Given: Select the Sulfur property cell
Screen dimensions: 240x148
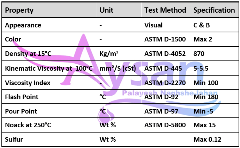Looking at the screenshot, I should pyautogui.click(x=14, y=139).
